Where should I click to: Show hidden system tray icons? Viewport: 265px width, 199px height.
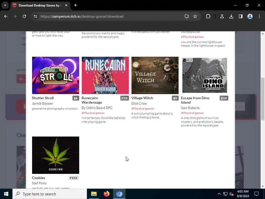[x=219, y=194]
